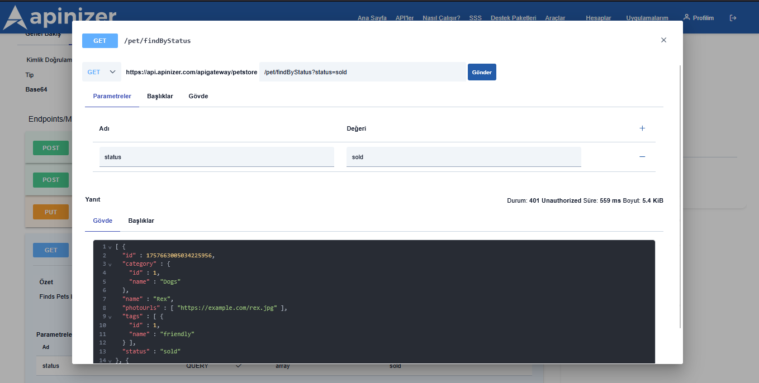Open Araçlar navigation menu
This screenshot has height=383, width=759.
point(555,18)
